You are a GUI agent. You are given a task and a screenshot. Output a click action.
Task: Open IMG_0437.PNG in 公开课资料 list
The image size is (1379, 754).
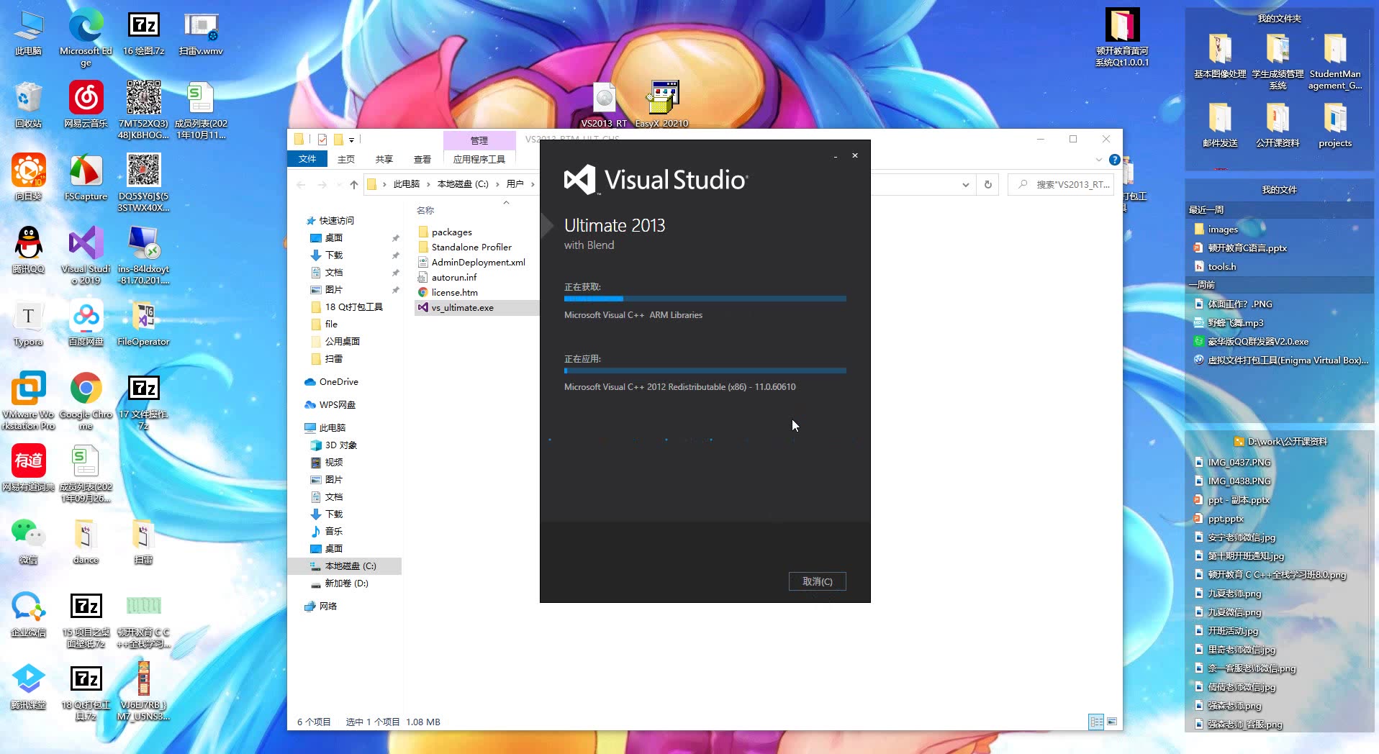[x=1239, y=463]
